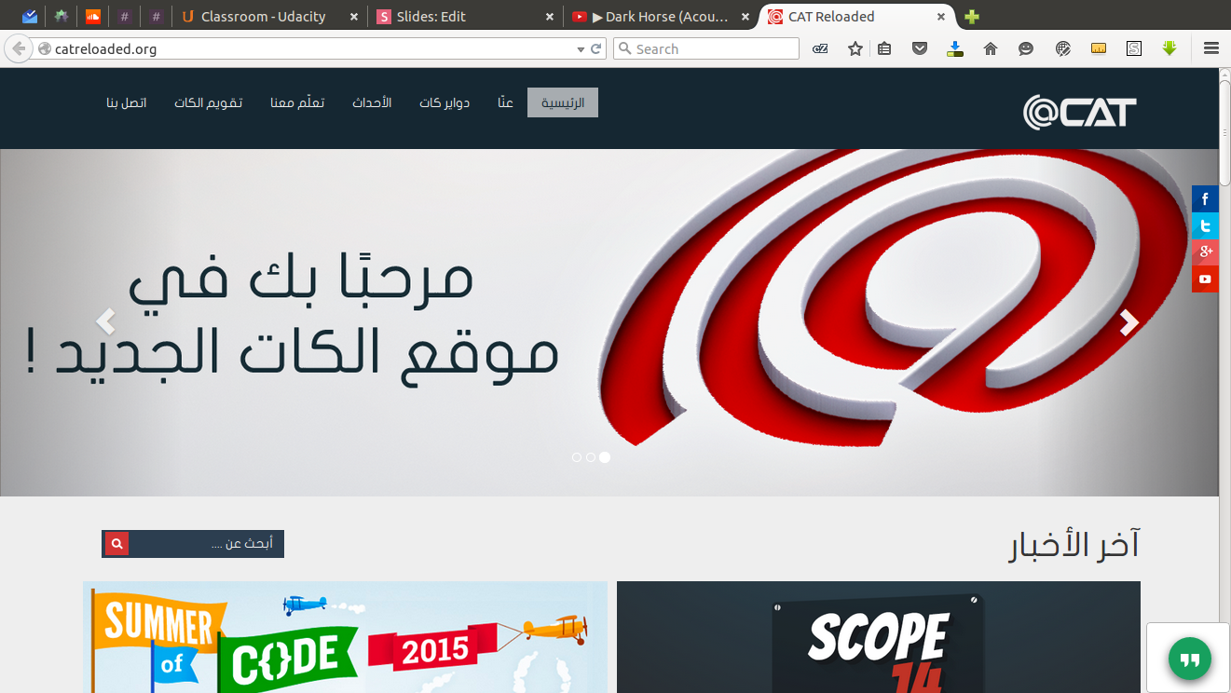Open the URL bar history dropdown arrow
This screenshot has height=693, width=1231.
click(581, 49)
